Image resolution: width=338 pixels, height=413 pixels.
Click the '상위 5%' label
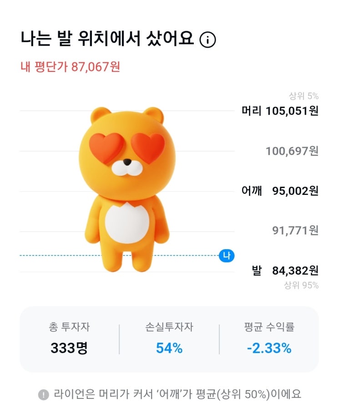pyautogui.click(x=303, y=96)
